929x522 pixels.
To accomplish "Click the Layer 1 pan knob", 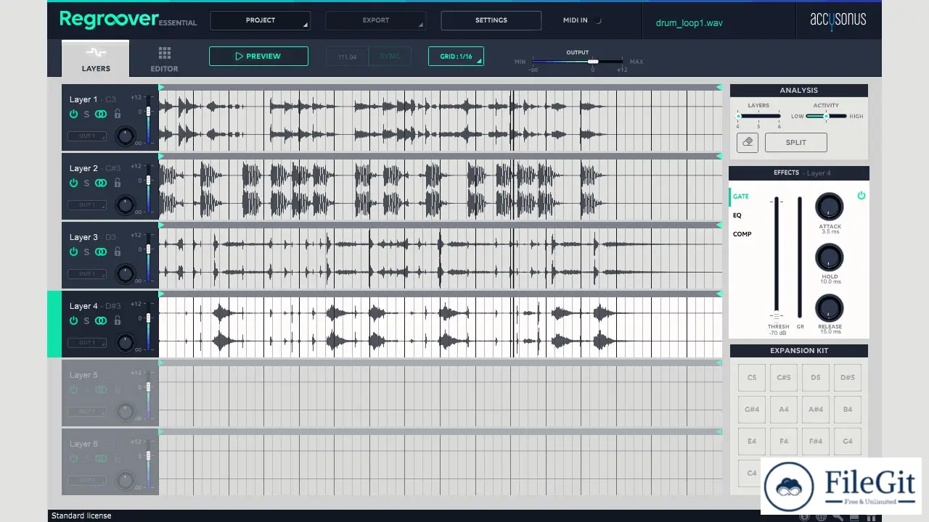I will point(126,135).
